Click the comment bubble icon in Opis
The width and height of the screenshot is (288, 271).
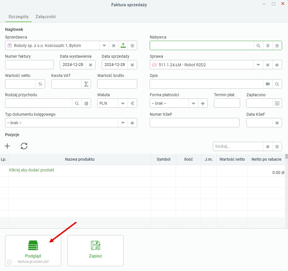point(268,84)
